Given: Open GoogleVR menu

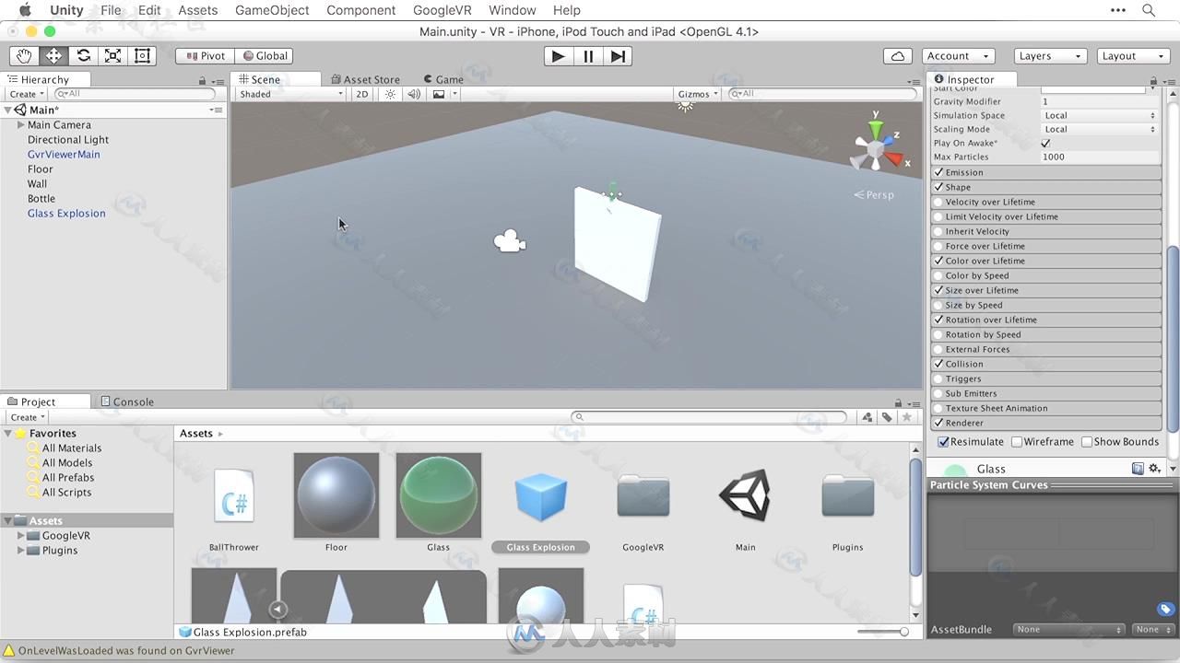Looking at the screenshot, I should click(x=442, y=10).
